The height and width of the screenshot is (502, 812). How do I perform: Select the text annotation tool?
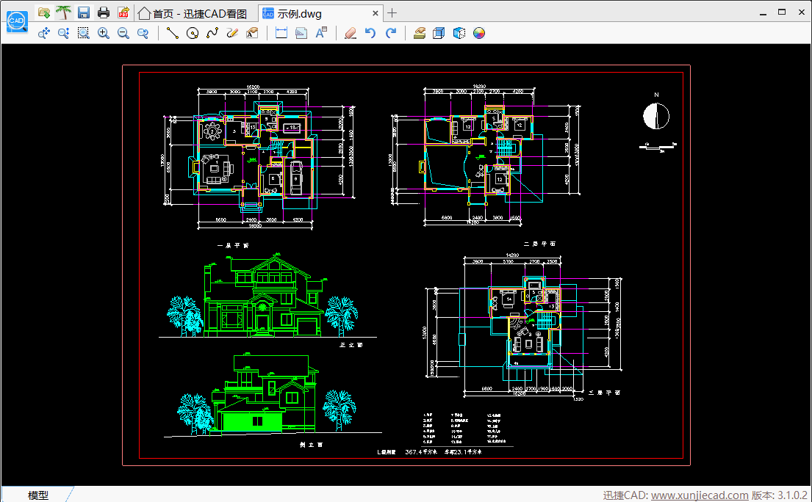tap(252, 33)
